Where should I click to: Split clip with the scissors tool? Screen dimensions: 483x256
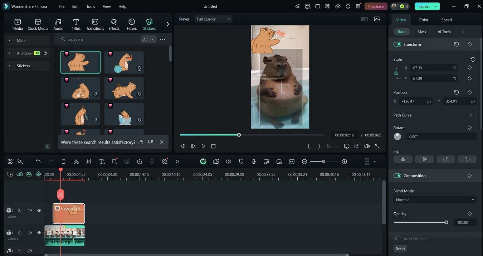76,161
